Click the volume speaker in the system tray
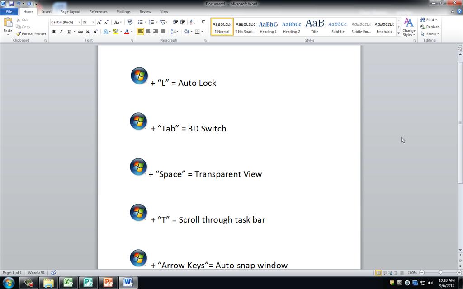 coord(430,283)
